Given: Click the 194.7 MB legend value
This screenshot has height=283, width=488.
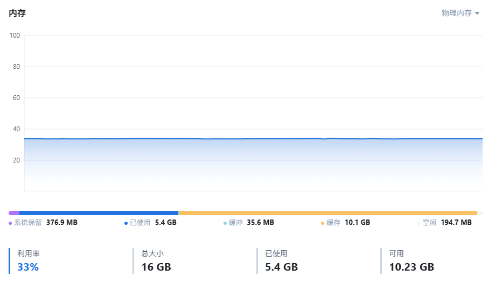Looking at the screenshot, I should pyautogui.click(x=456, y=222).
